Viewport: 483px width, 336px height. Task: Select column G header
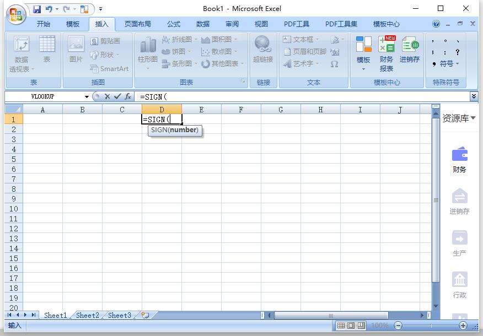[x=281, y=110]
